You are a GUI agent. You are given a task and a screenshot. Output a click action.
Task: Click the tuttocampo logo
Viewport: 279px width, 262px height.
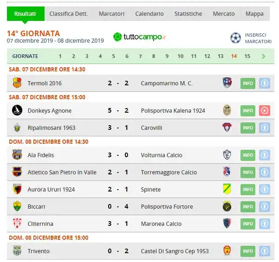(139, 37)
